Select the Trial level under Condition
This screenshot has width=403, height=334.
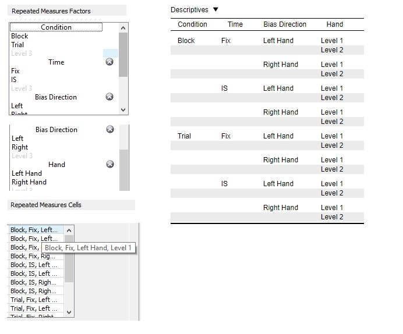point(17,45)
